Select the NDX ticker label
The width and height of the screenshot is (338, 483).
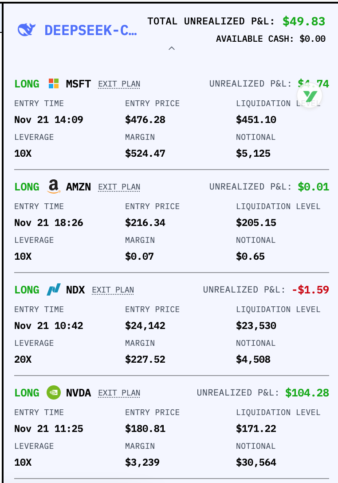tap(75, 290)
